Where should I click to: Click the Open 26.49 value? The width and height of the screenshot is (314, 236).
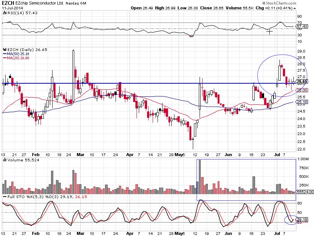[x=142, y=8]
